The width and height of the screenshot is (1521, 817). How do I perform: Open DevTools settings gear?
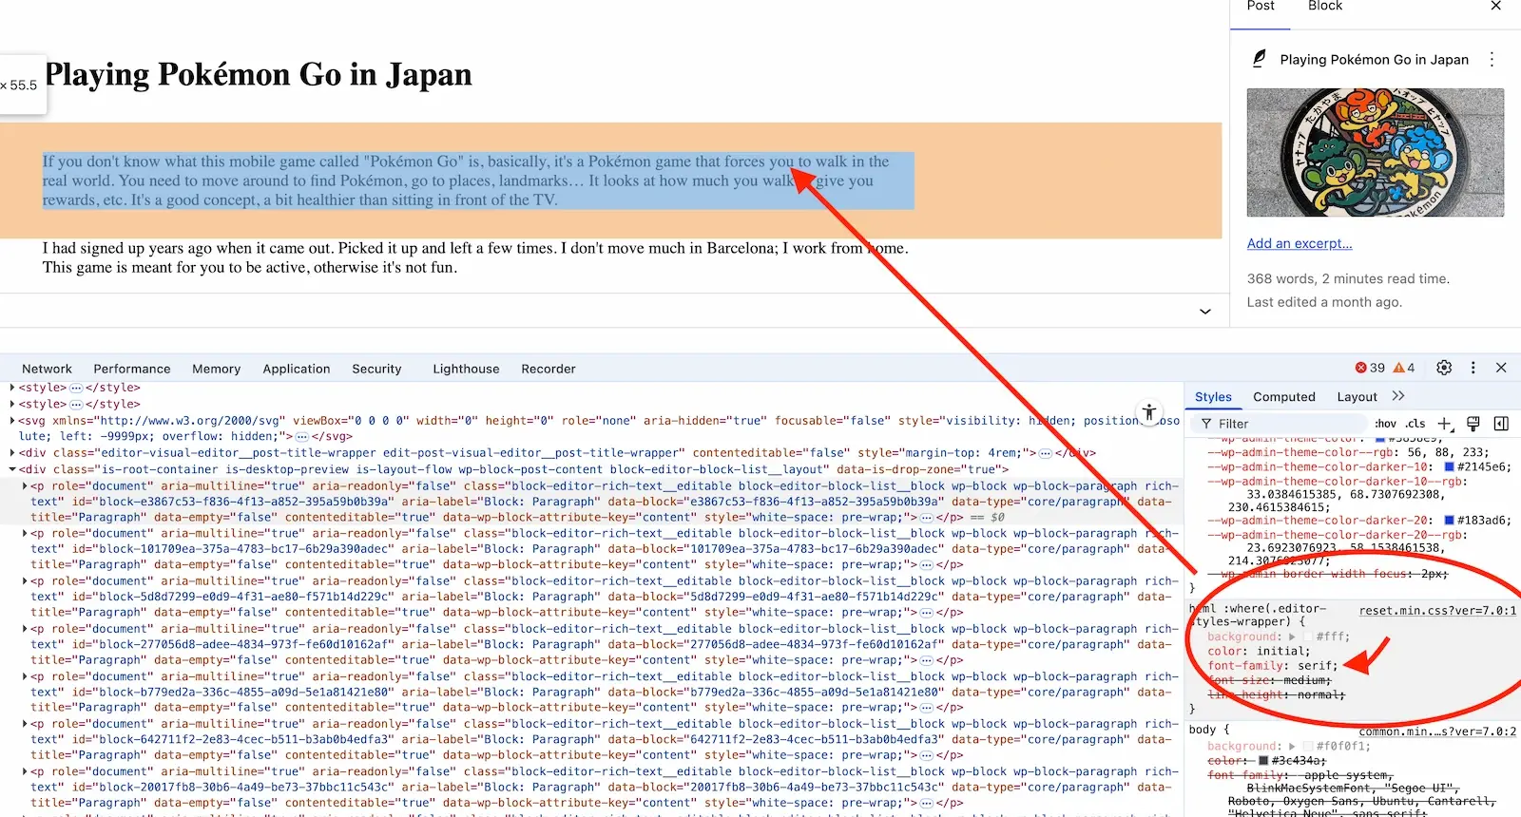click(1444, 368)
